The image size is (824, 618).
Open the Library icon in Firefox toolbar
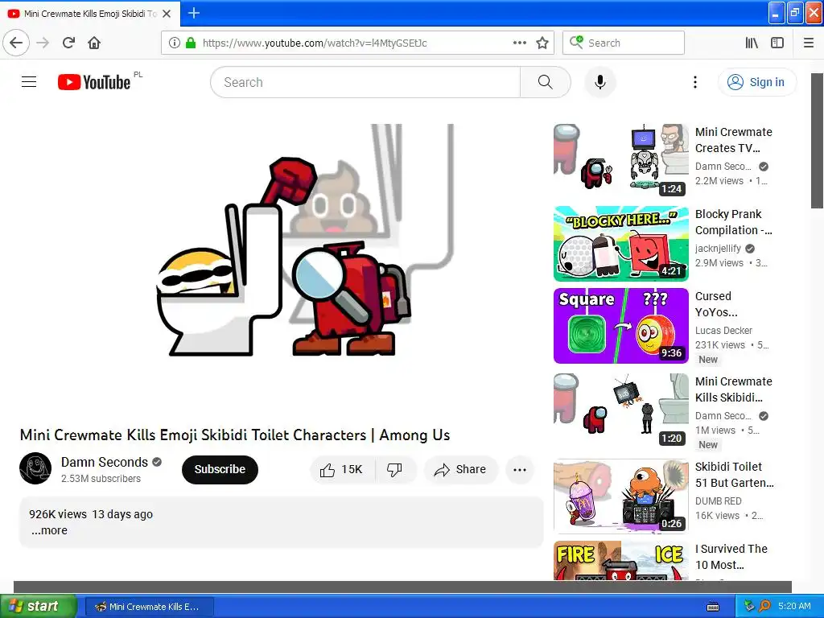(752, 43)
